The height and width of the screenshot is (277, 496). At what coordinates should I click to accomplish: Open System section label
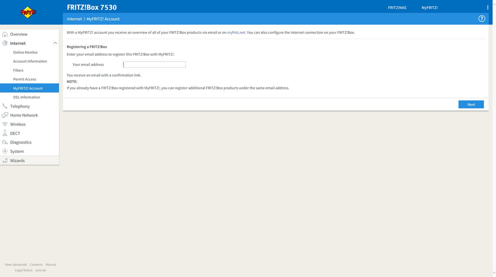pyautogui.click(x=17, y=151)
